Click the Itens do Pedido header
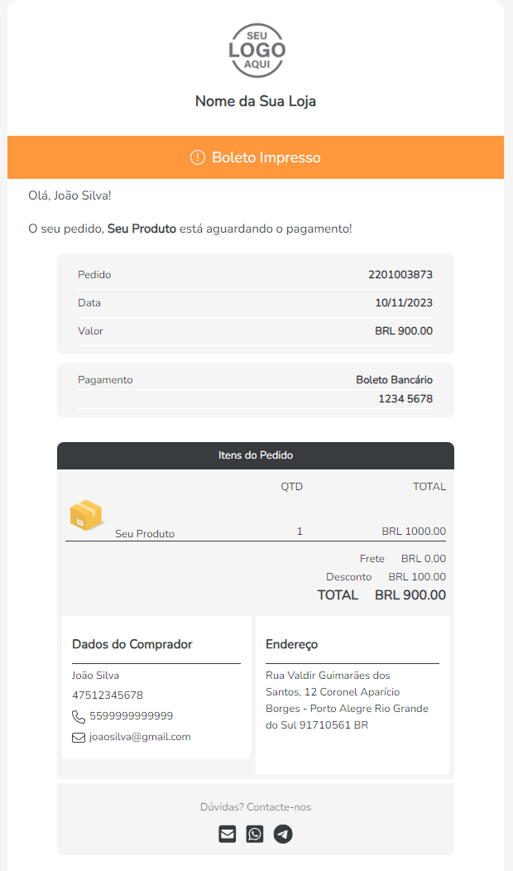 pos(256,455)
